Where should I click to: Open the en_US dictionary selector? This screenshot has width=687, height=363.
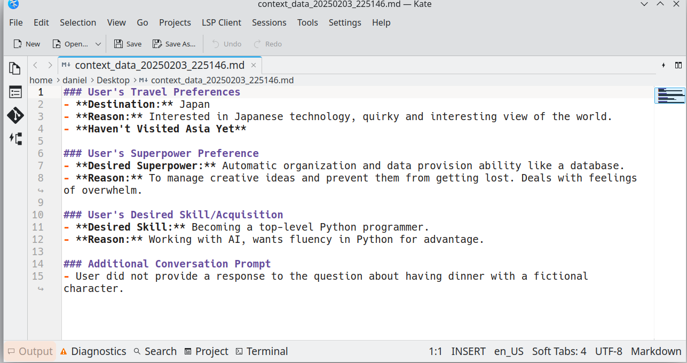click(509, 351)
